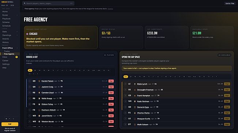This screenshot has height=133, width=238.
Task: Open Weston Novak player name link
Action: point(48,121)
